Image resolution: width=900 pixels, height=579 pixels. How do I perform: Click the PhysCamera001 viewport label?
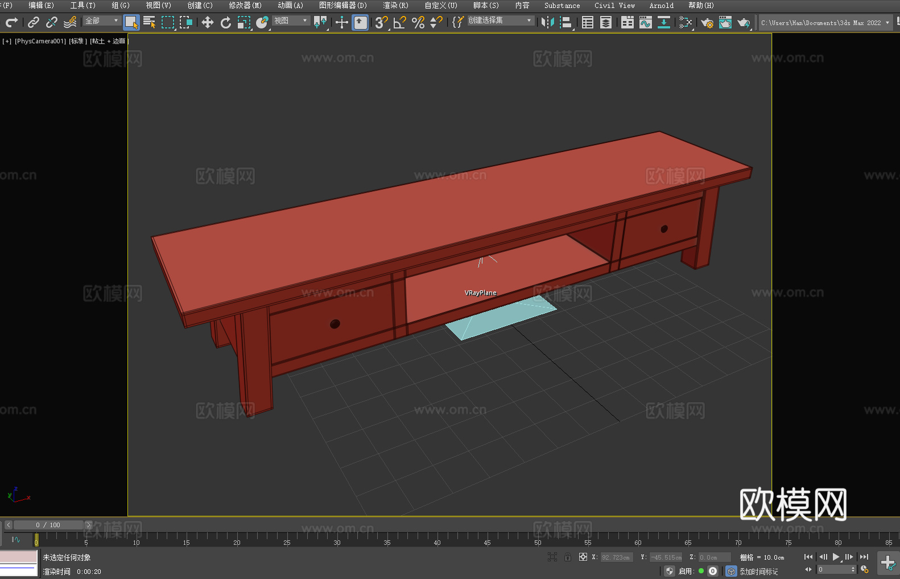tap(40, 41)
